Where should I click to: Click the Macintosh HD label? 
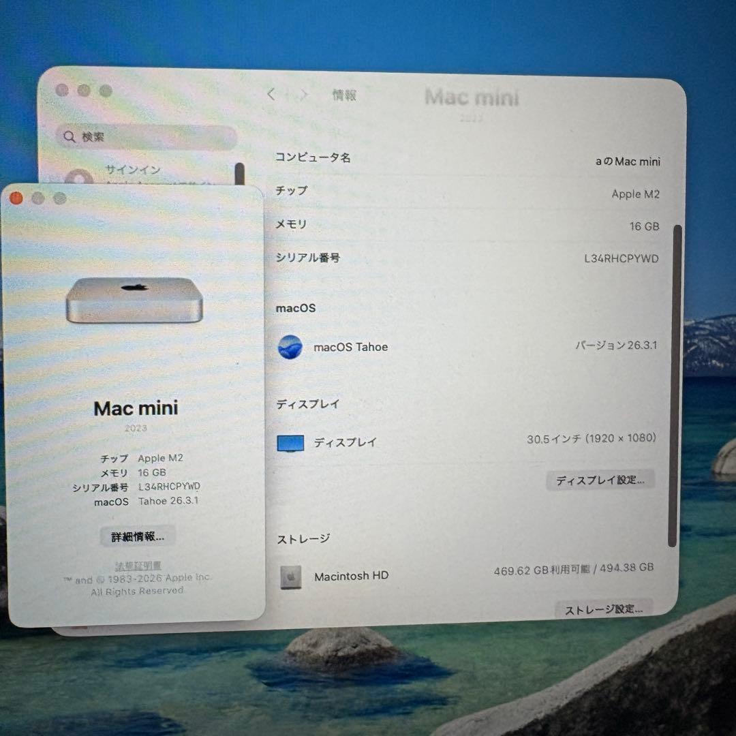pyautogui.click(x=352, y=576)
